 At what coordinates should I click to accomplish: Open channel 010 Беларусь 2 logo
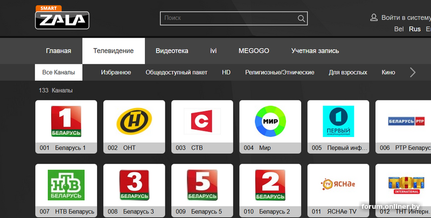tap(270, 185)
